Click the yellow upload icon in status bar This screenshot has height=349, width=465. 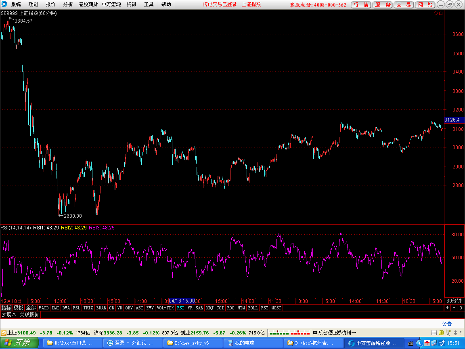click(441, 333)
